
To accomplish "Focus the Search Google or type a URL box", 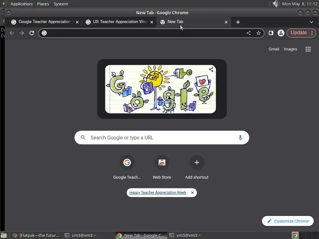I will pos(162,138).
